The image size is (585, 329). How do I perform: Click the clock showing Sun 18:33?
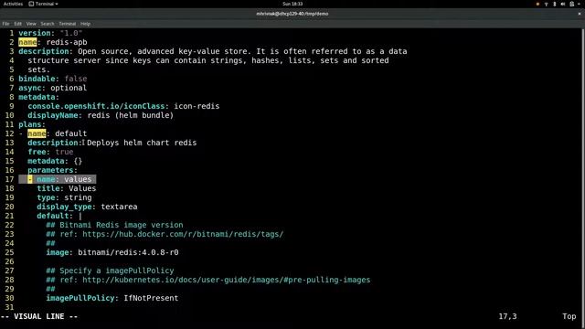292,4
